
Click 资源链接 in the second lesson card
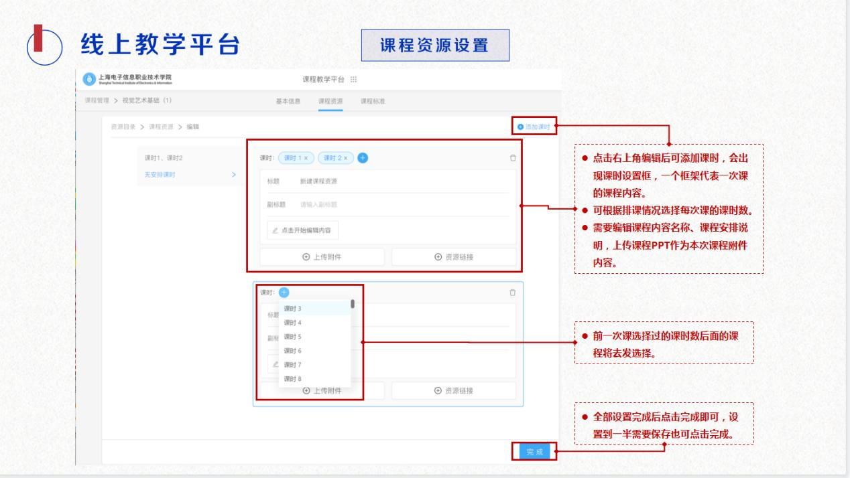click(454, 391)
